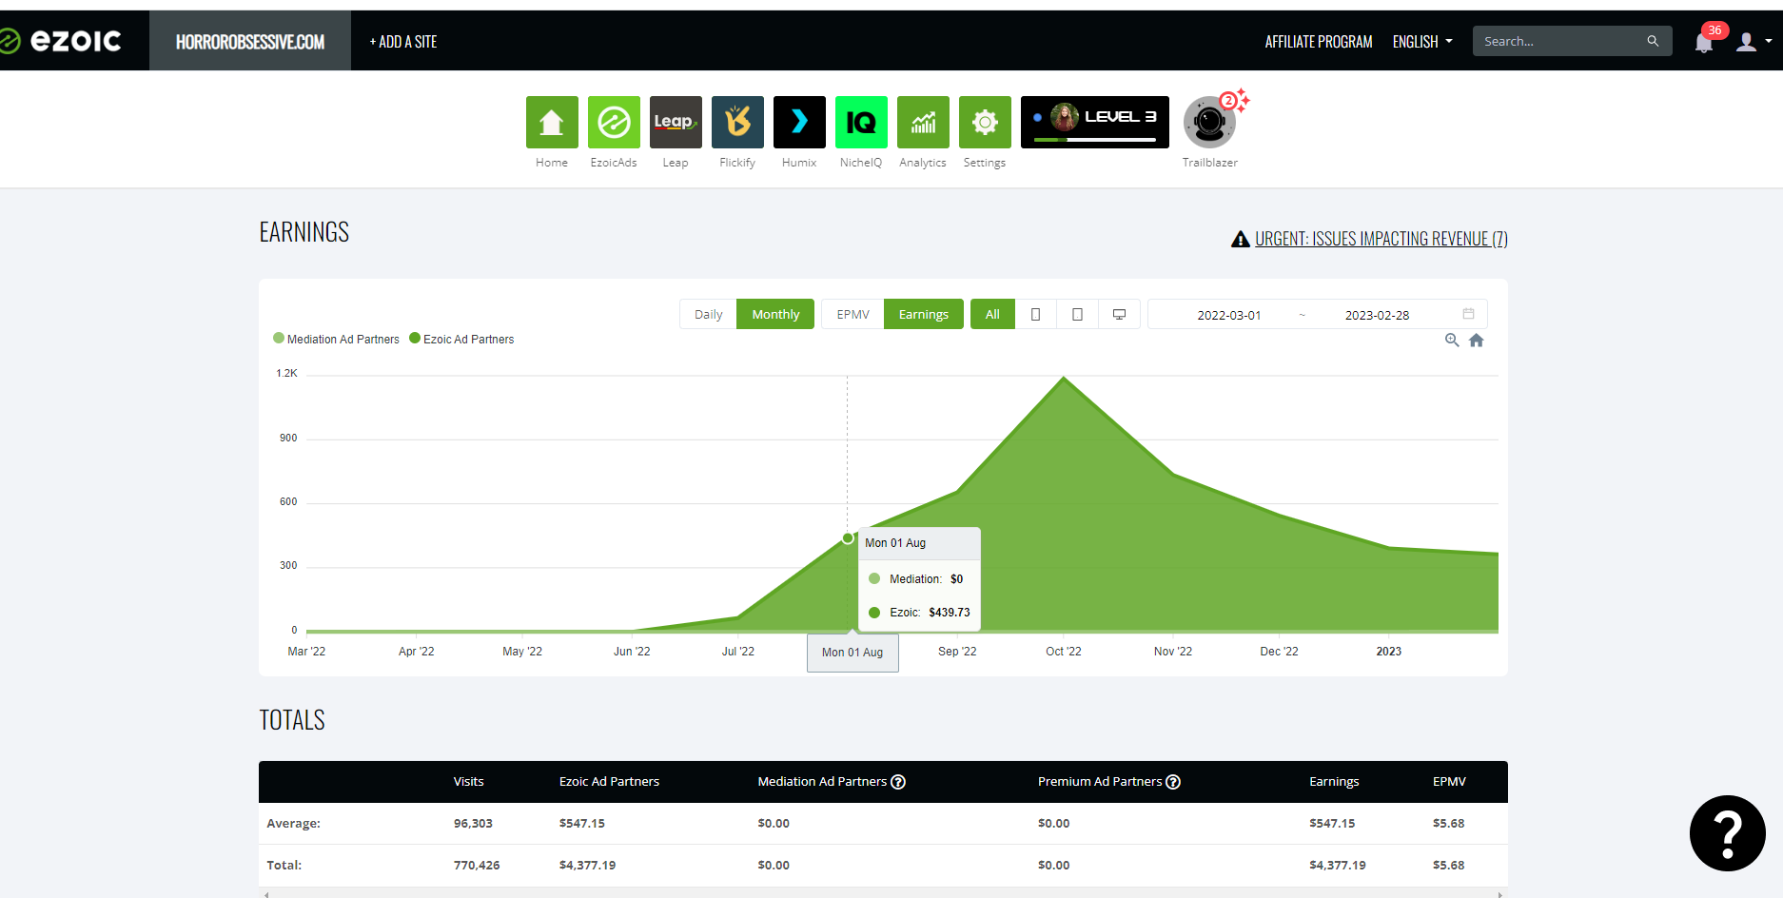Click the Visits column header
Viewport: 1783px width, 898px height.
[x=468, y=782]
